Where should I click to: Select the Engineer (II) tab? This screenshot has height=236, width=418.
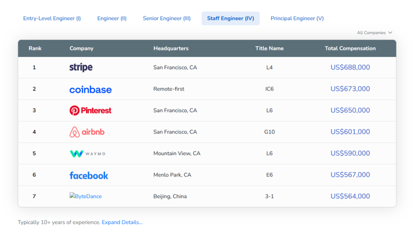click(x=111, y=19)
